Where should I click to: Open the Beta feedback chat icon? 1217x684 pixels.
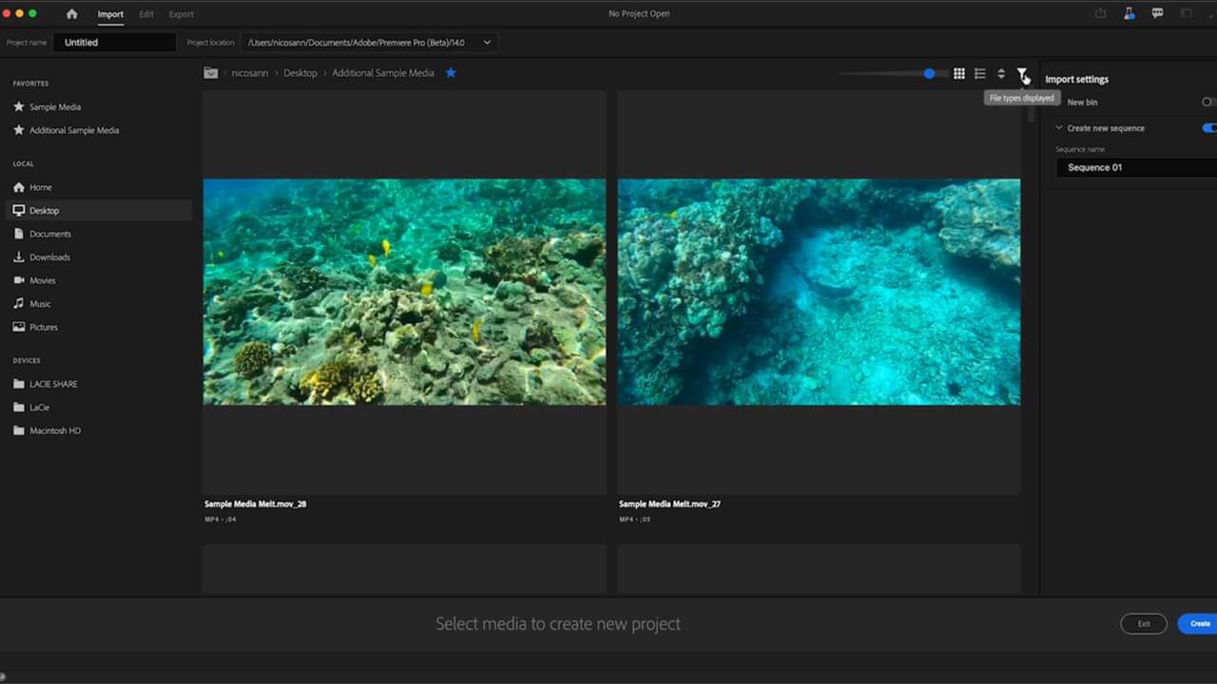tap(1157, 13)
